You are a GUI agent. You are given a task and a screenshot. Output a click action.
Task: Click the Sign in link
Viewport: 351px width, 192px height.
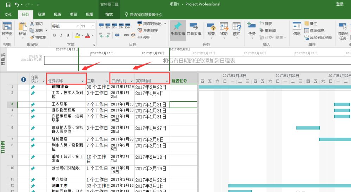point(339,4)
